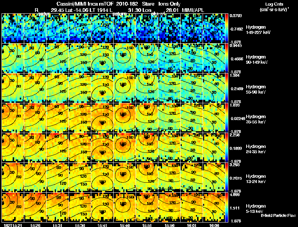Click the '28.01' longitude value in header
The image size is (298, 227).
click(x=172, y=10)
